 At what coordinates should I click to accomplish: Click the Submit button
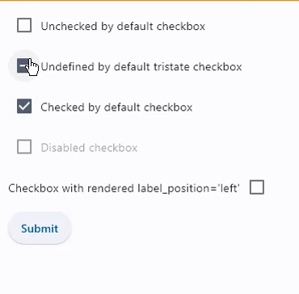click(40, 229)
